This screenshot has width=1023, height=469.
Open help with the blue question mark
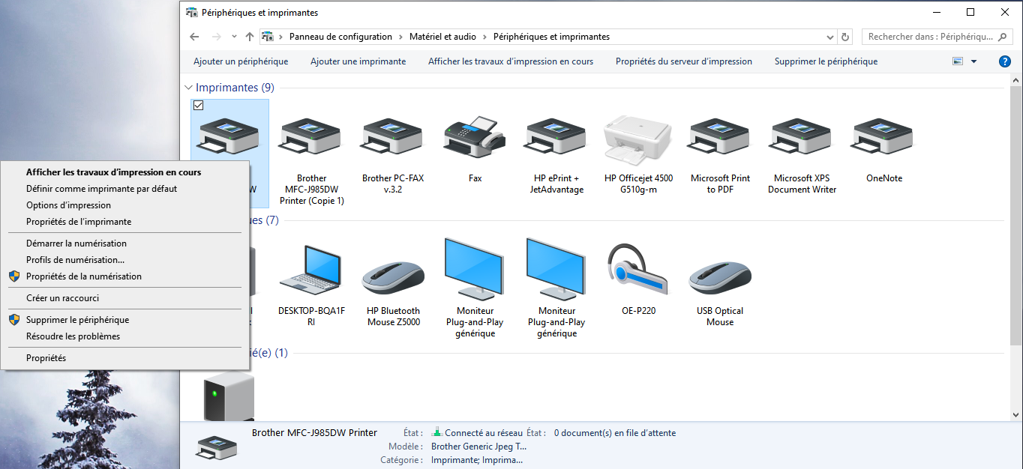coord(1005,61)
